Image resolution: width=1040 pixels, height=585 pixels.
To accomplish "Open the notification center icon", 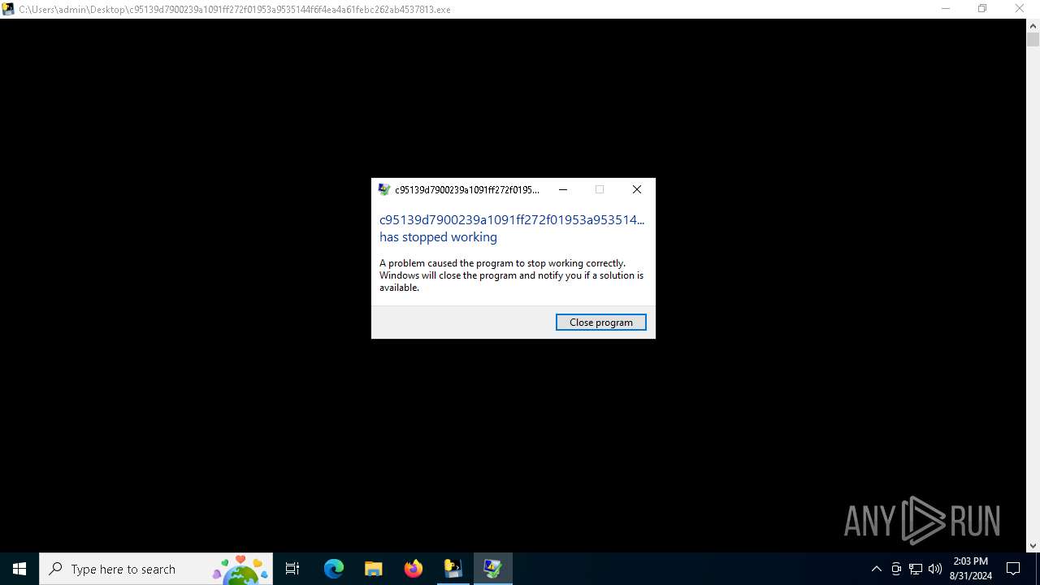I will point(1013,569).
